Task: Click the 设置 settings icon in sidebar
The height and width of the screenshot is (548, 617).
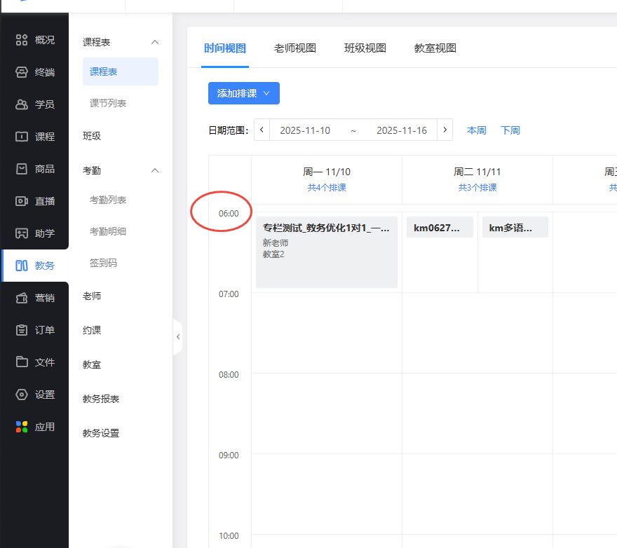Action: pyautogui.click(x=22, y=395)
